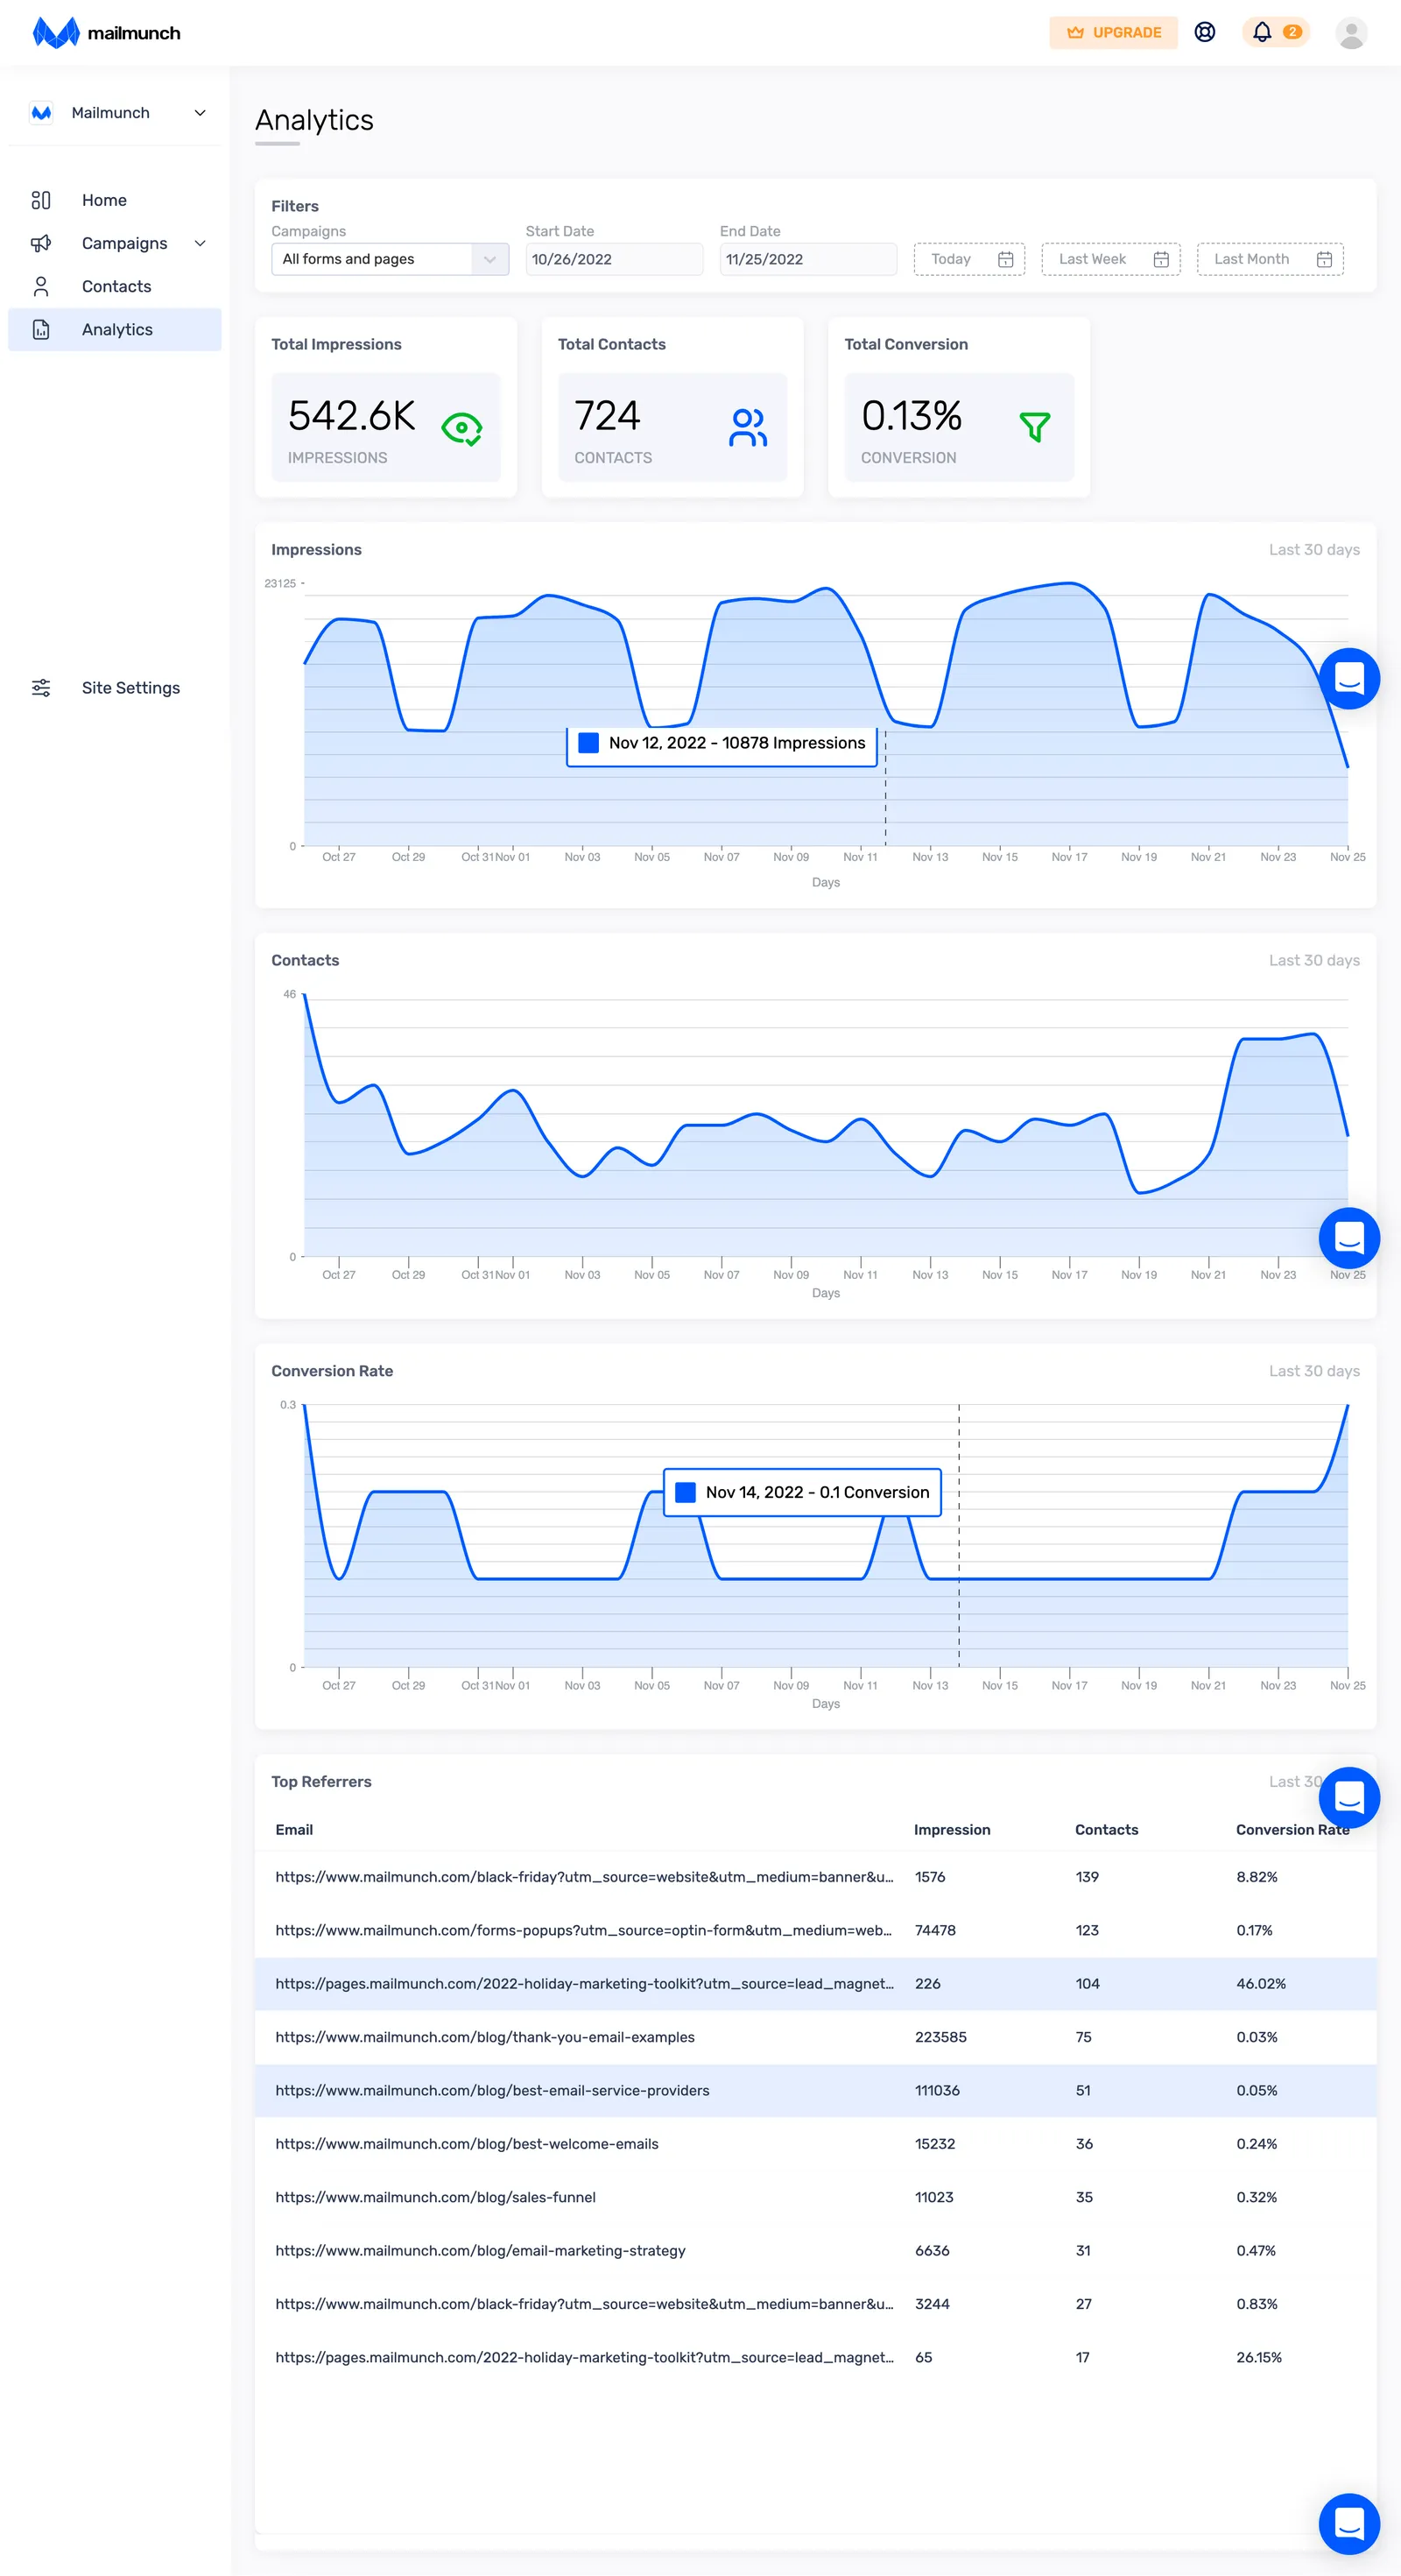Click the 542.6K impressions value
This screenshot has height=2576, width=1401.
coord(351,416)
